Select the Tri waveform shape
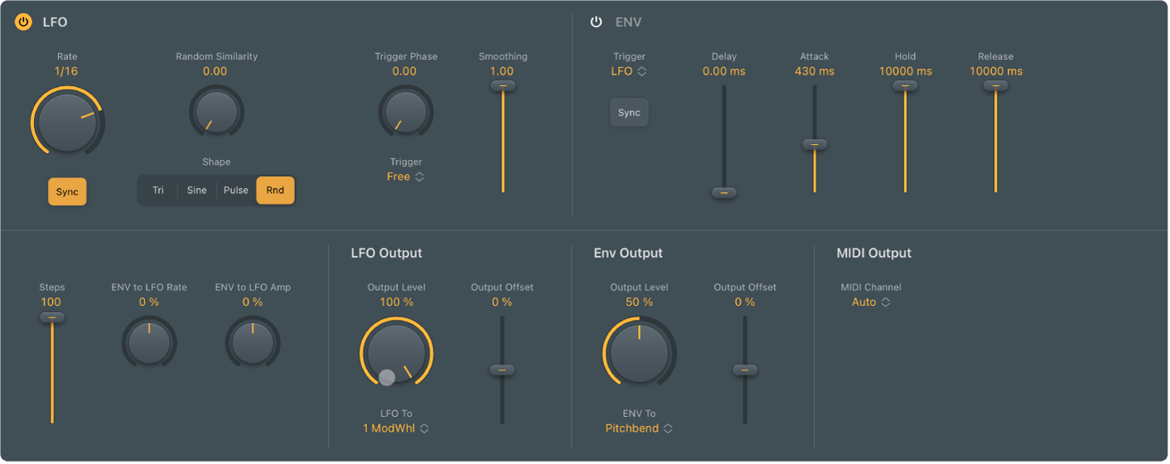 click(157, 191)
